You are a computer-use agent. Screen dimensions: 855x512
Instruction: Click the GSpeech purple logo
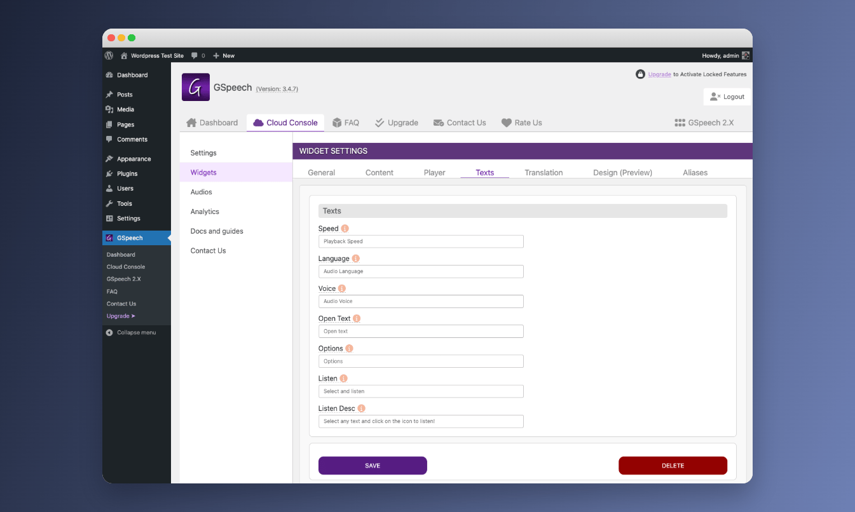[x=196, y=87]
